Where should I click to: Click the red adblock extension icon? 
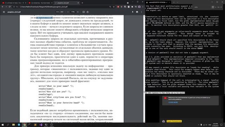(118, 7)
